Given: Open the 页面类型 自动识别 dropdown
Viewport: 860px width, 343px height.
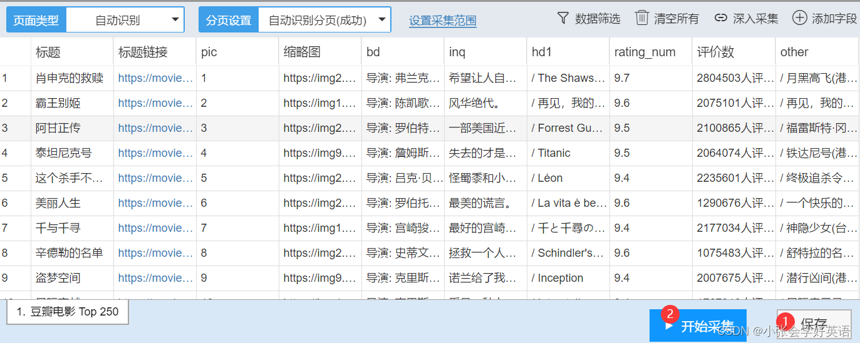Looking at the screenshot, I should [x=125, y=20].
